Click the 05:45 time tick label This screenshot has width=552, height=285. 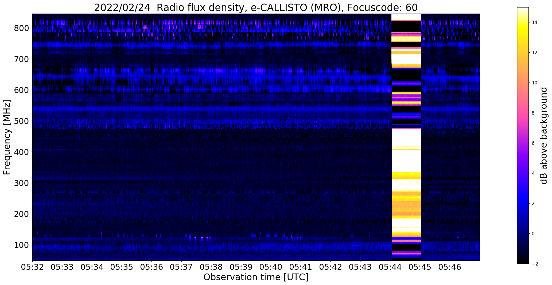[420, 267]
